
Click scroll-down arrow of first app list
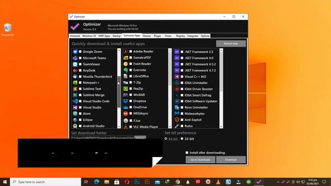(119, 127)
